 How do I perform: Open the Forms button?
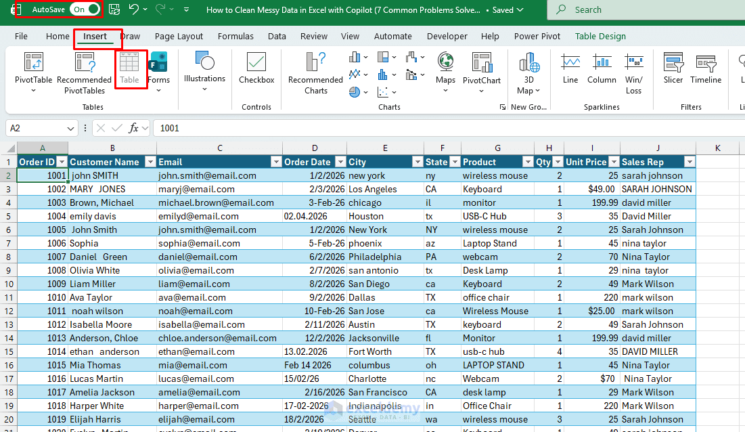[159, 72]
